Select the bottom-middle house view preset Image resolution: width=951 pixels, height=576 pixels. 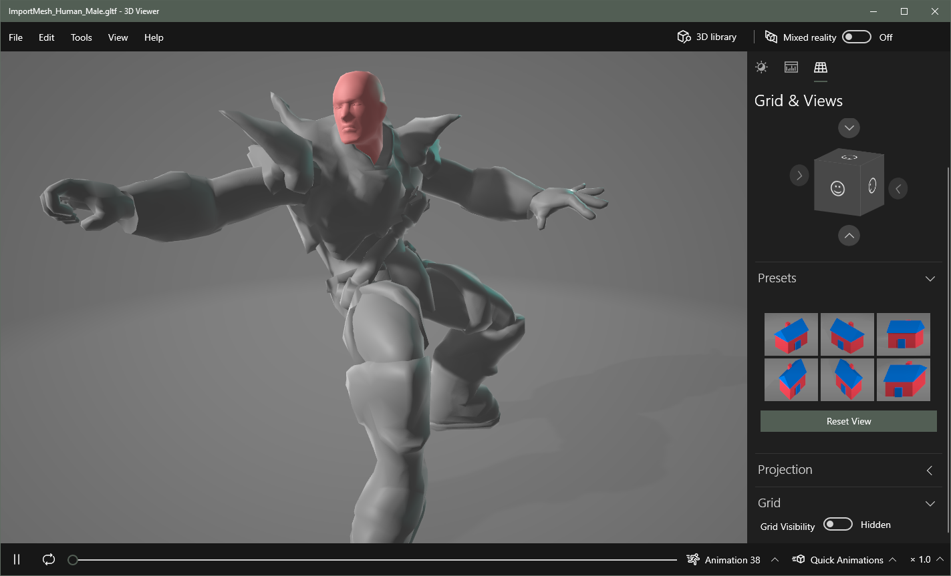click(847, 379)
